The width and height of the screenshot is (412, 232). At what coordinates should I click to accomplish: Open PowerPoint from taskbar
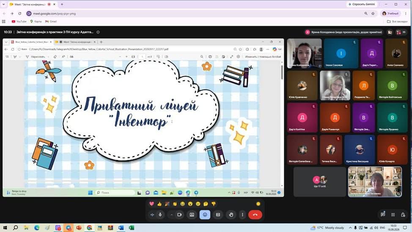coord(79,227)
